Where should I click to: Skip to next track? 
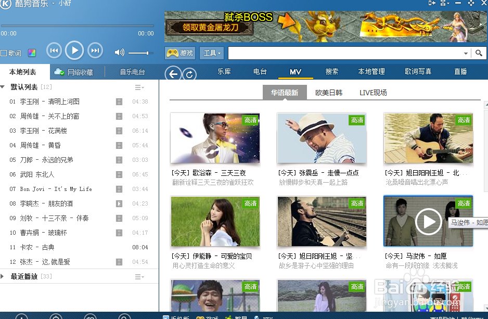click(95, 50)
